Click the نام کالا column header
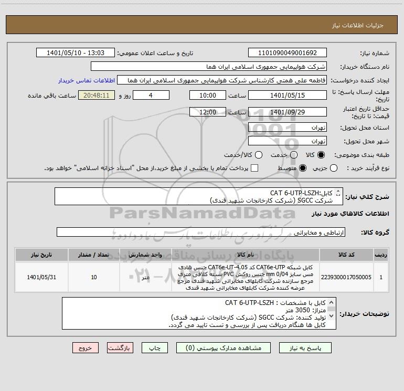404x391 pixels. coord(246,255)
